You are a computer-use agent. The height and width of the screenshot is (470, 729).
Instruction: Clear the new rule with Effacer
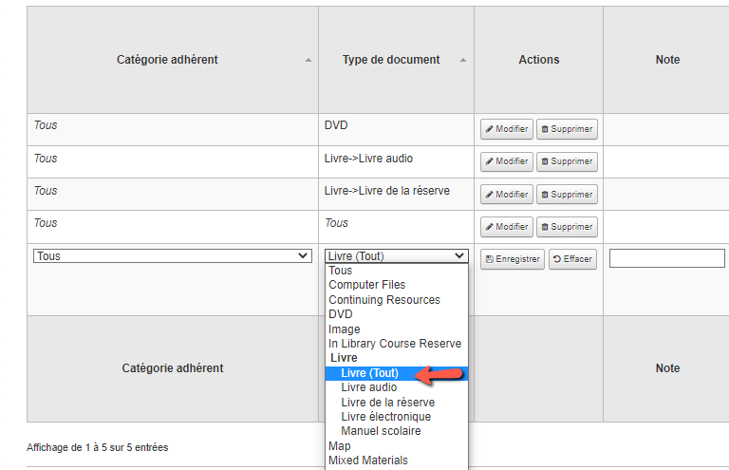[572, 259]
